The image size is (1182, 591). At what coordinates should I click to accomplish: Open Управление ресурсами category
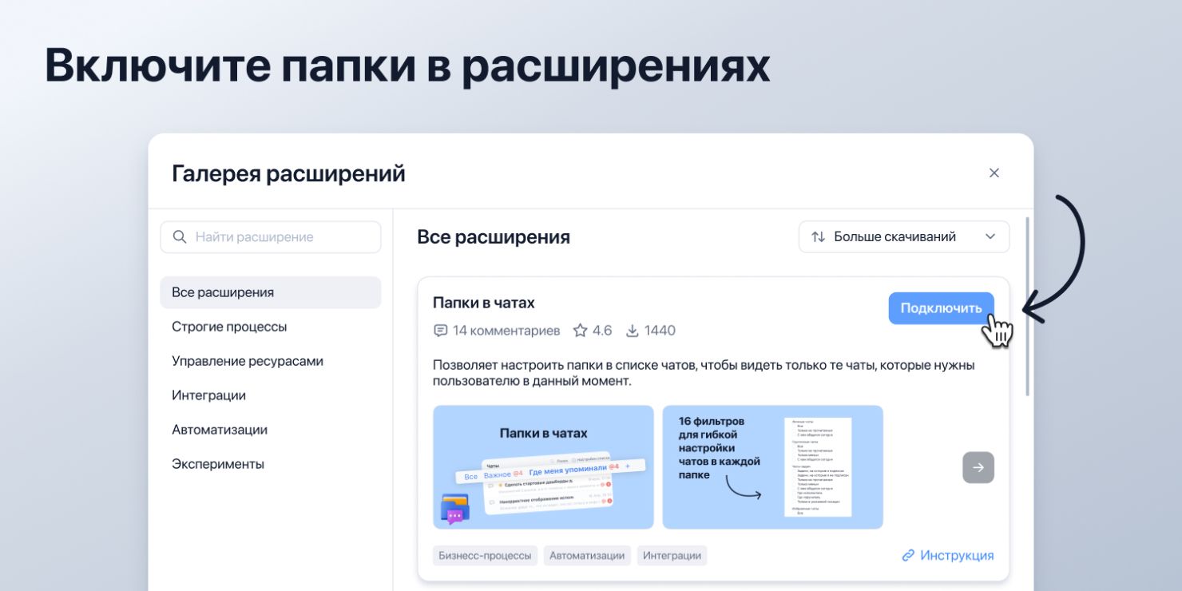[248, 361]
